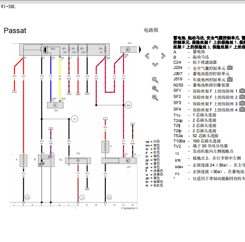Click track number 14 on the bottom scale
The image size is (245, 242).
(x=133, y=205)
